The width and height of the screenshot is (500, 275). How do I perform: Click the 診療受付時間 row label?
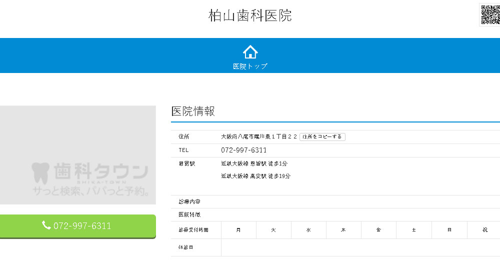click(x=193, y=230)
